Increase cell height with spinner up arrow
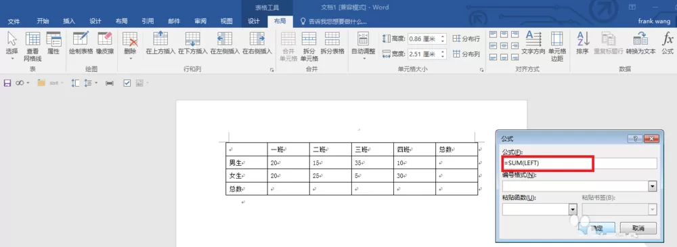677x247 pixels. tap(443, 37)
